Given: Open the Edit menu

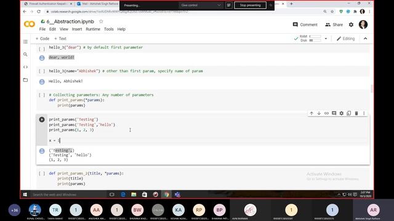Looking at the screenshot, I should tap(52, 29).
